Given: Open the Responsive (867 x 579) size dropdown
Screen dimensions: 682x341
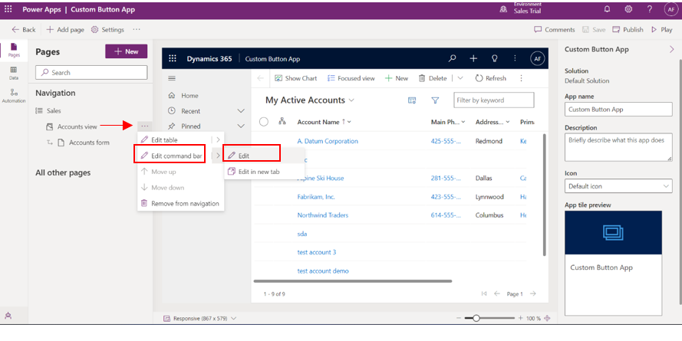Looking at the screenshot, I should (x=199, y=319).
